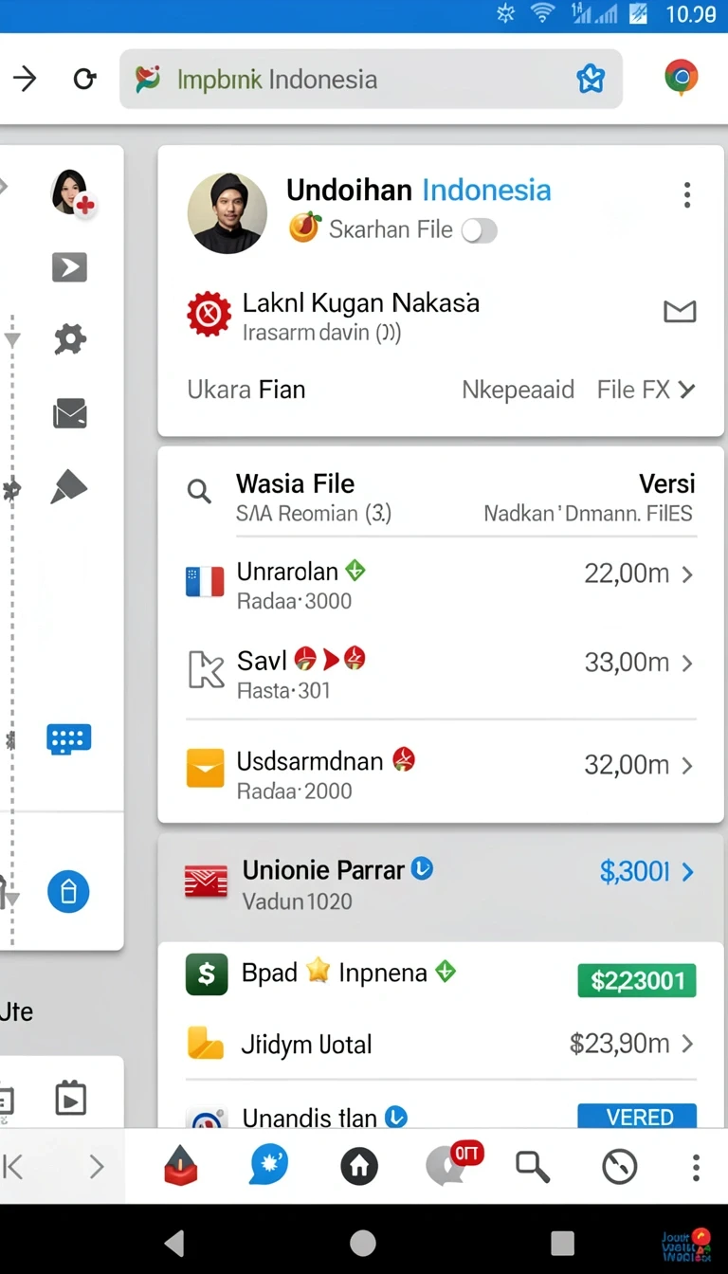The width and height of the screenshot is (728, 1274).
Task: Select the 33,00m value
Action: (x=627, y=663)
